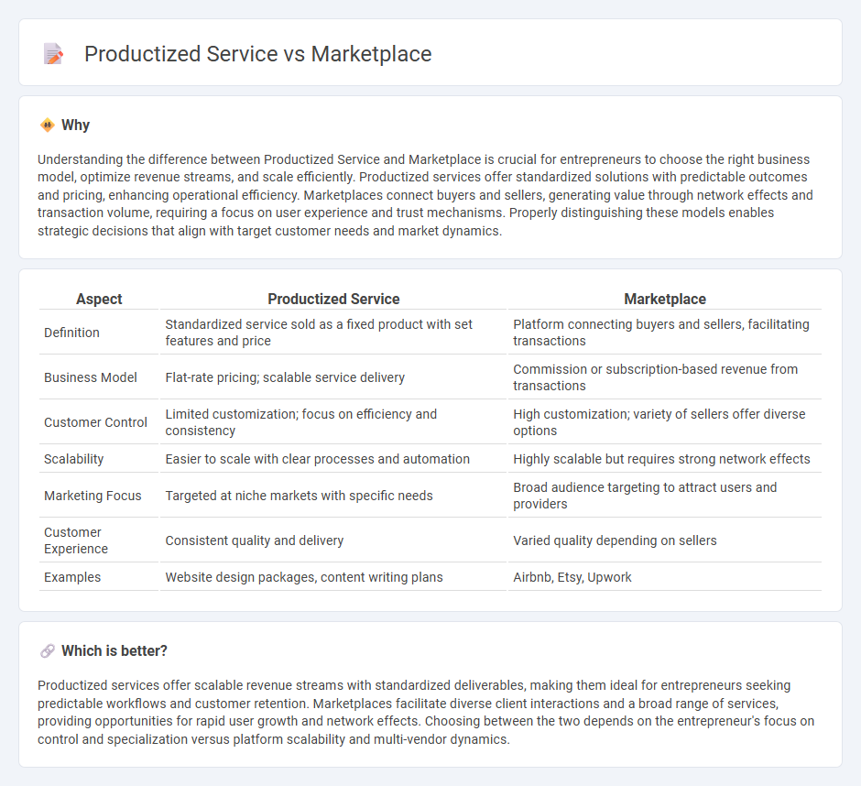Viewport: 861px width, 786px height.
Task: Click the Which is better? heading
Action: (x=114, y=651)
